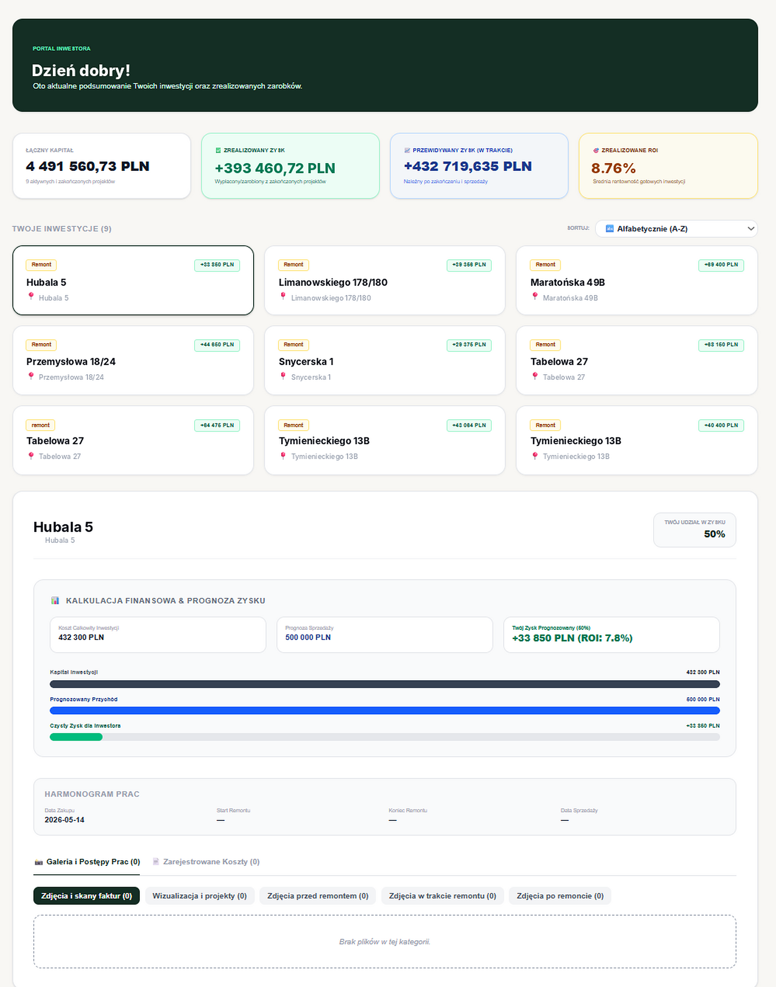Click the pin icon beside Maratońska 49B address
Viewport: 776px width, 987px height.
(535, 297)
